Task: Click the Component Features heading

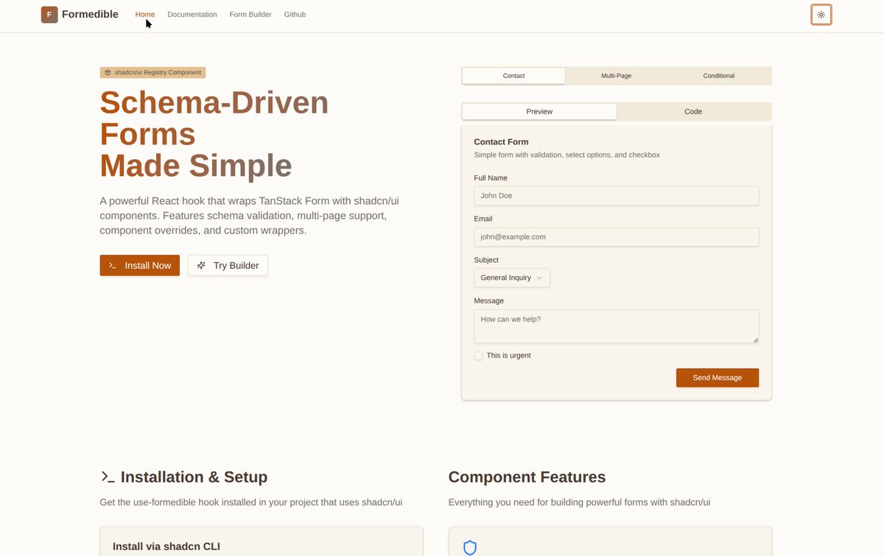Action: (527, 477)
